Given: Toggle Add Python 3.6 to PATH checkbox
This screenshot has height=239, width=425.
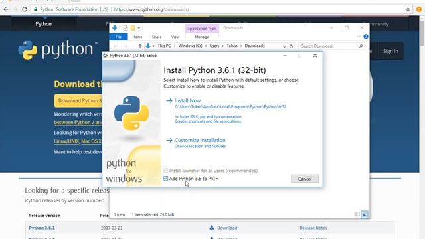Looking at the screenshot, I should click(x=165, y=179).
